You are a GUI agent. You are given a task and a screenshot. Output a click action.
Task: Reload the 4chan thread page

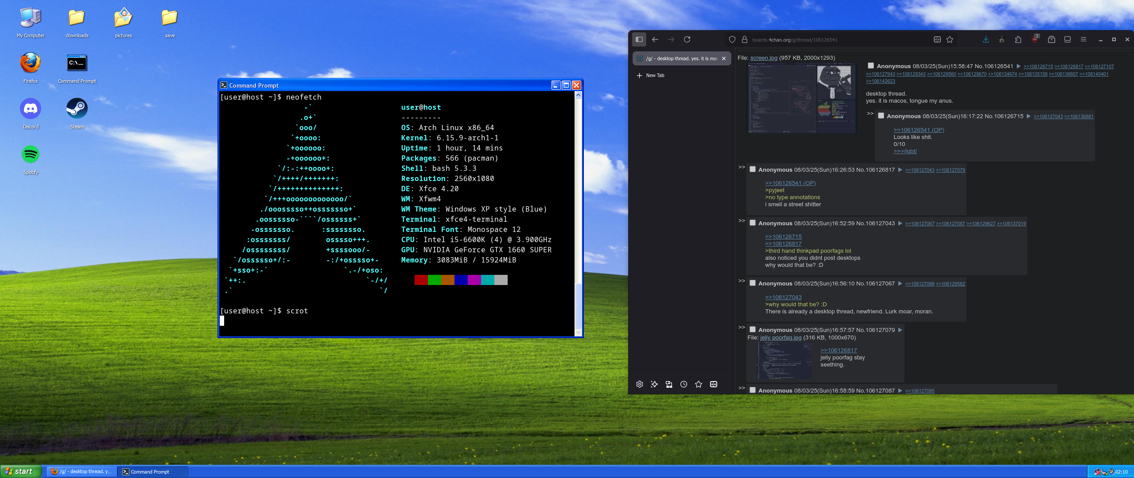[x=687, y=39]
